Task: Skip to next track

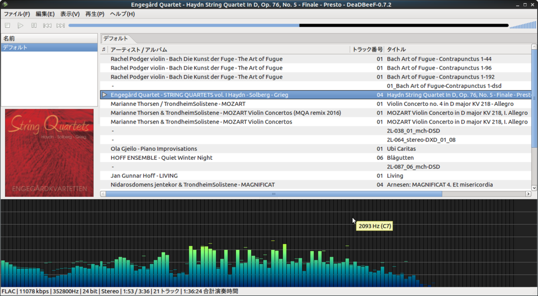Action: click(x=61, y=25)
